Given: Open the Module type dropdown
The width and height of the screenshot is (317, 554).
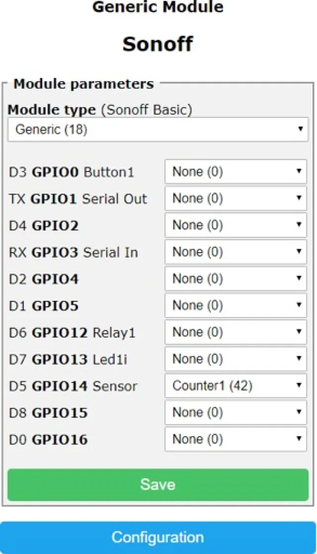Looking at the screenshot, I should pos(158,130).
